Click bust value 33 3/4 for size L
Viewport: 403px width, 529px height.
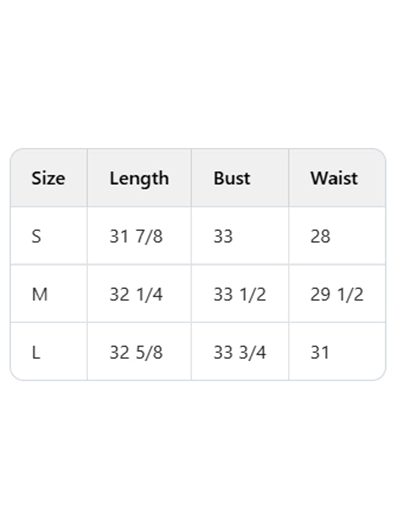coord(239,352)
